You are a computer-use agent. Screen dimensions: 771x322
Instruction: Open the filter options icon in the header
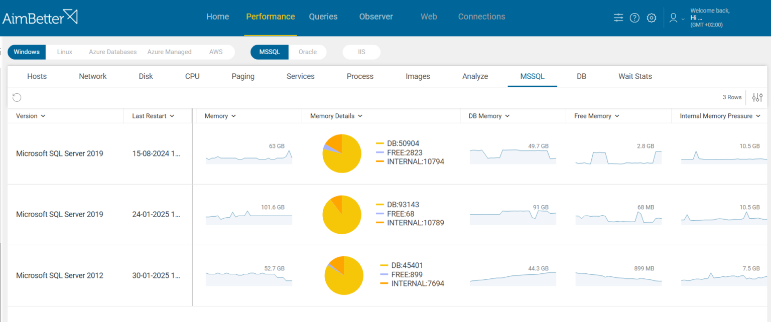pyautogui.click(x=618, y=17)
